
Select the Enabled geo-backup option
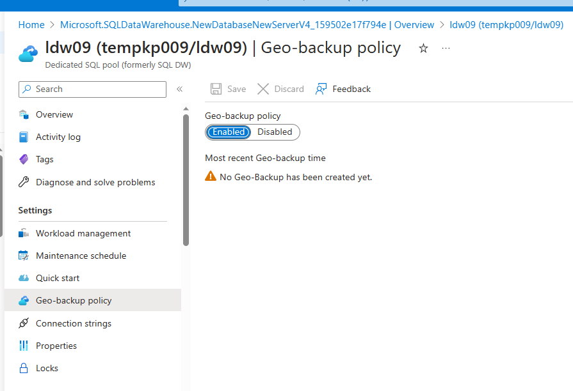coord(229,132)
